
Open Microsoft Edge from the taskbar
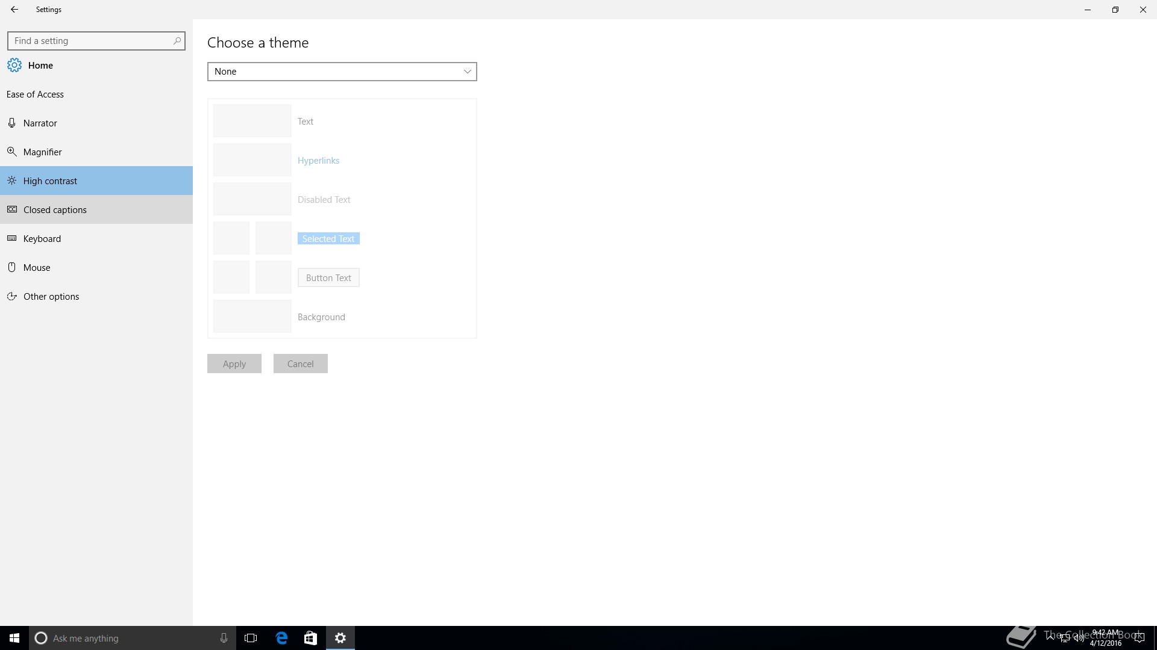tap(281, 638)
